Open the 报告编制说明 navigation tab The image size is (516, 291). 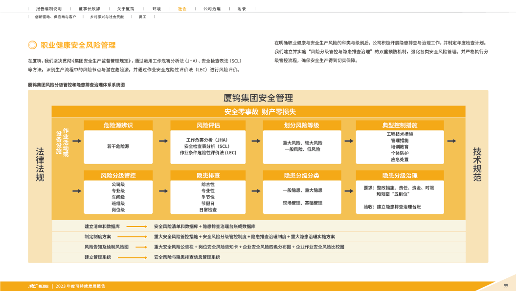point(48,9)
